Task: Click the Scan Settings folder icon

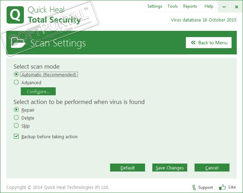Action: (x=18, y=42)
